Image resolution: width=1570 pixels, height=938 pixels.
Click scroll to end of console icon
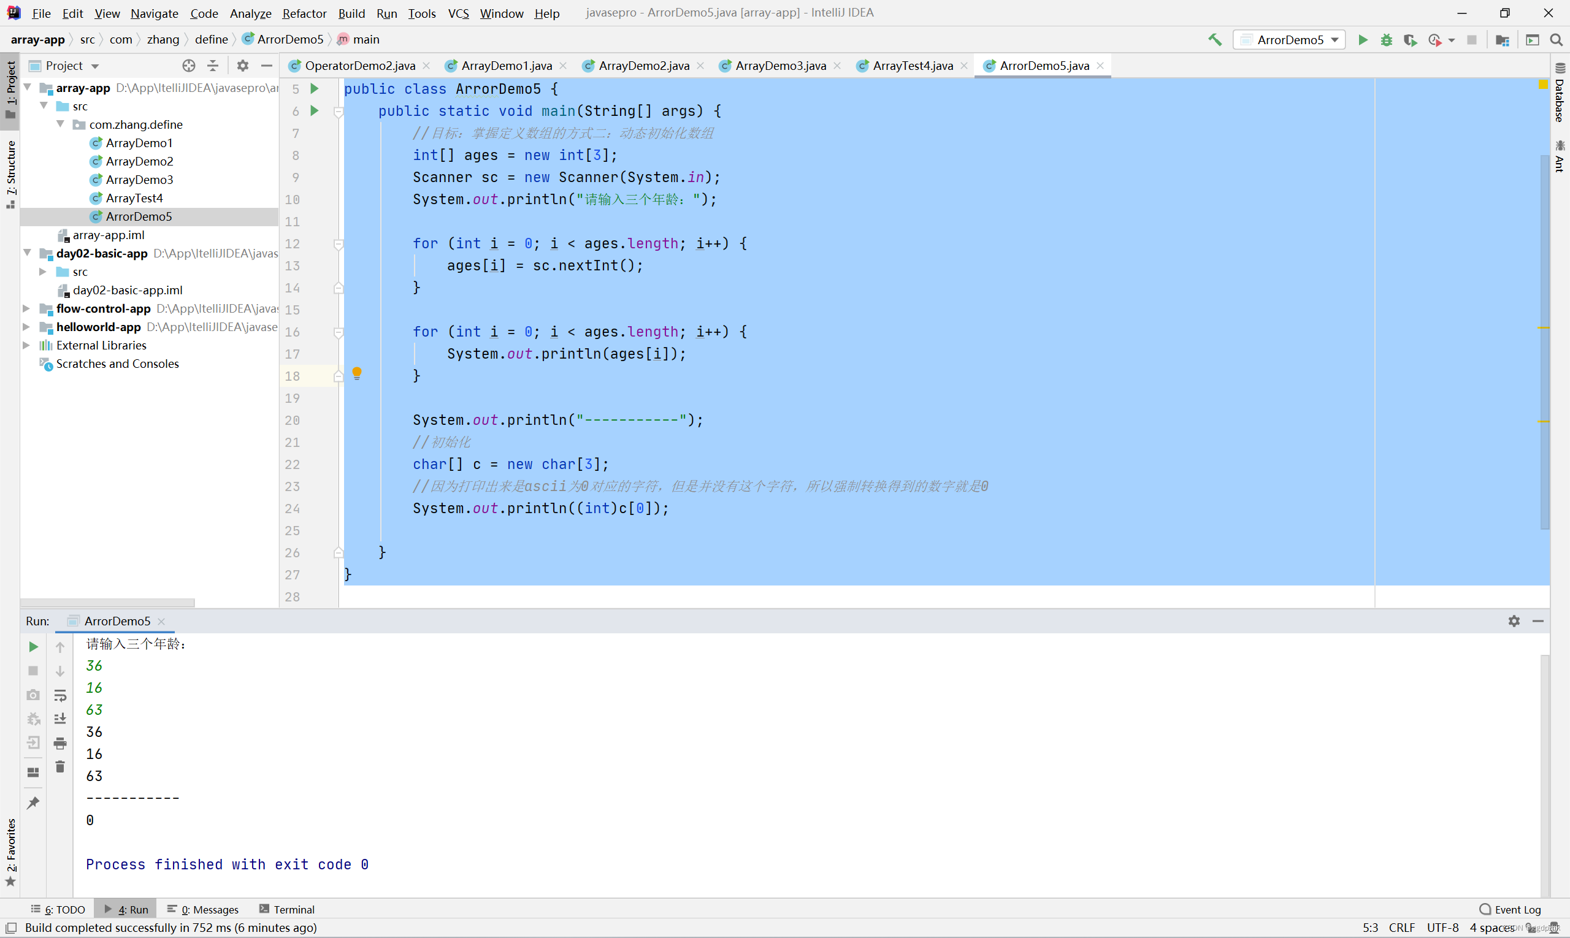(60, 719)
